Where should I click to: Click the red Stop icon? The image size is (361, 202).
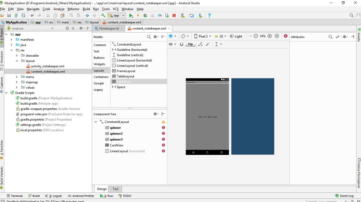point(174,15)
